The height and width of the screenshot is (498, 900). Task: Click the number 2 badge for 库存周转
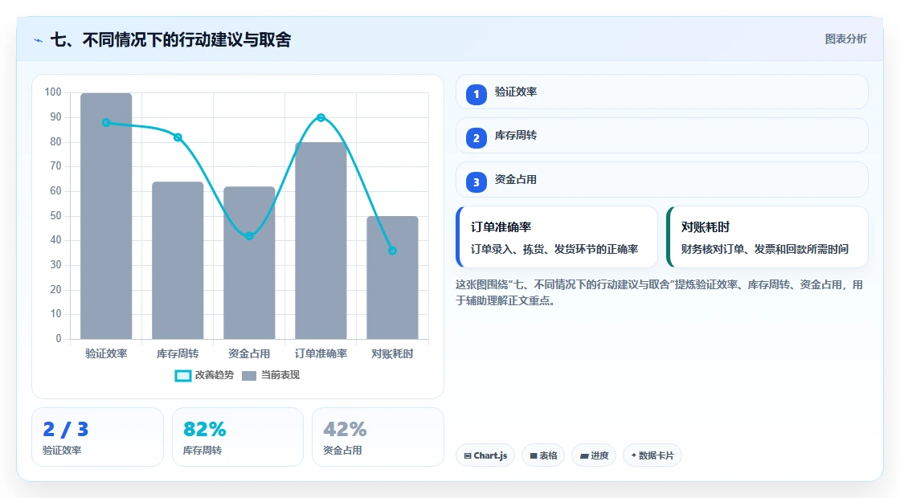click(x=476, y=137)
